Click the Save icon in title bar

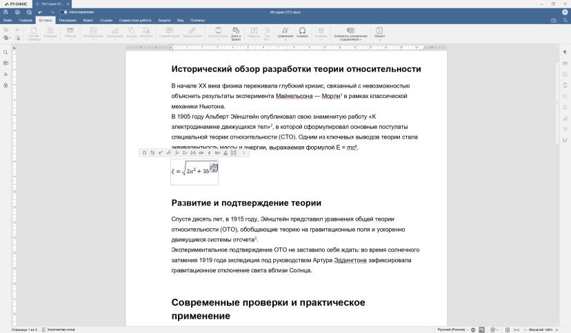pos(6,12)
